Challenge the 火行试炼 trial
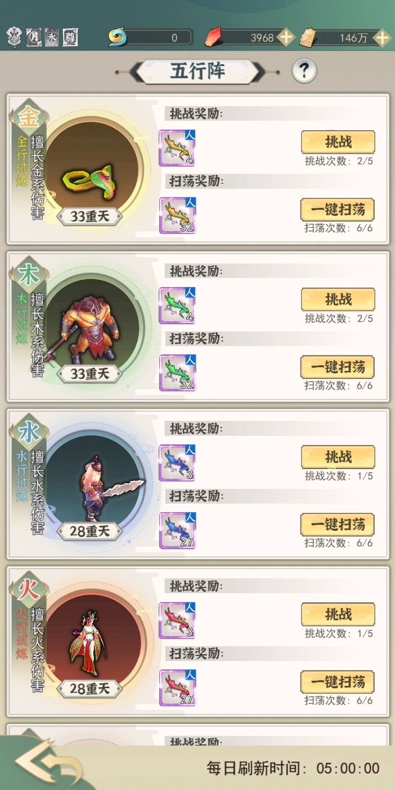Image resolution: width=395 pixels, height=790 pixels. tap(338, 614)
